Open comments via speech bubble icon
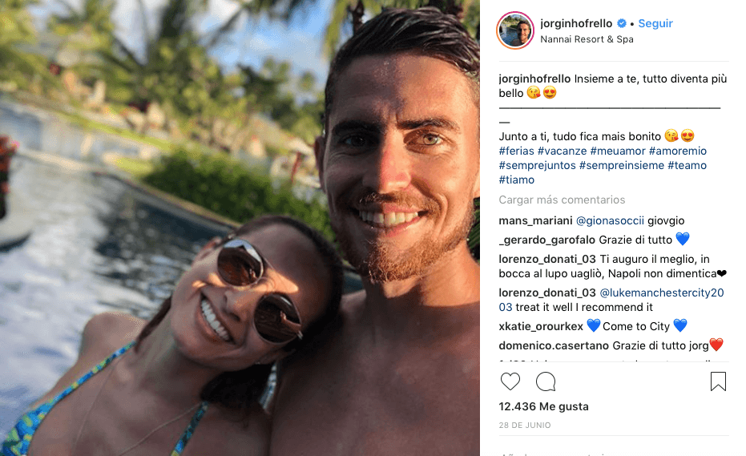The image size is (746, 456). [x=545, y=381]
